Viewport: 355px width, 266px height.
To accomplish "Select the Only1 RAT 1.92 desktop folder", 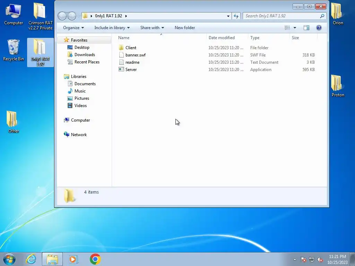I will 40,53.
